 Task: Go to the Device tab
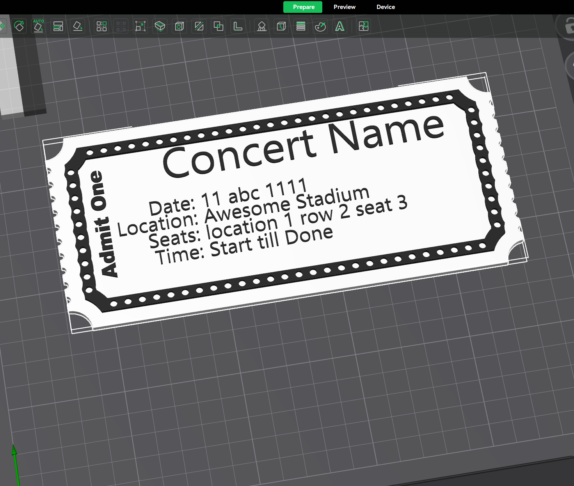pyautogui.click(x=386, y=7)
